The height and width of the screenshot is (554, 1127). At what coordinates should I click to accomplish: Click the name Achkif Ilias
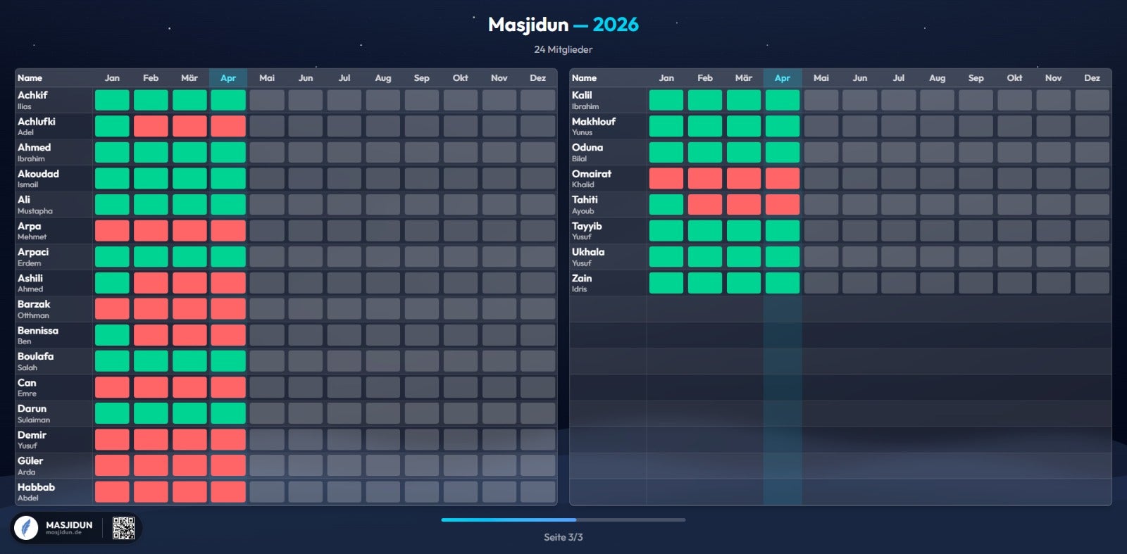point(32,100)
